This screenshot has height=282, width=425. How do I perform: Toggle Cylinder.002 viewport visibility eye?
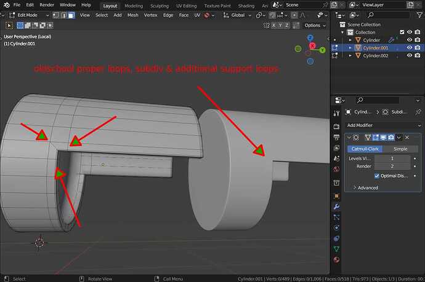point(410,55)
